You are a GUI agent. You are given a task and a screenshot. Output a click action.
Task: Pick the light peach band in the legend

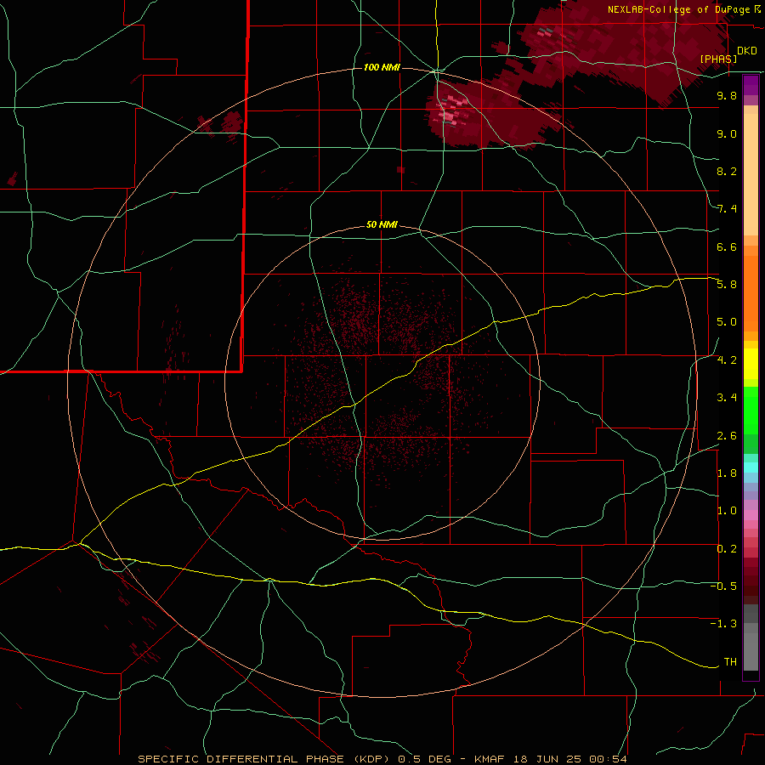point(751,175)
